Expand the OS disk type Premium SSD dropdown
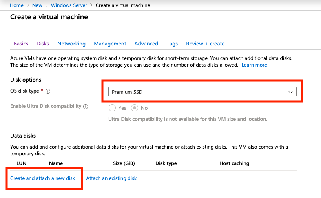The width and height of the screenshot is (321, 198). (202, 92)
